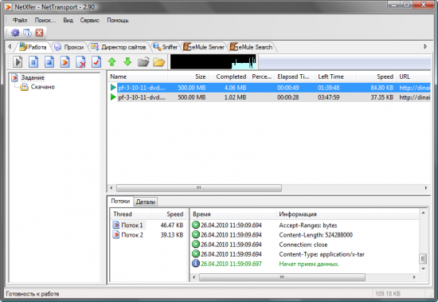Sort downloads by Name column
The height and width of the screenshot is (302, 438).
point(137,76)
